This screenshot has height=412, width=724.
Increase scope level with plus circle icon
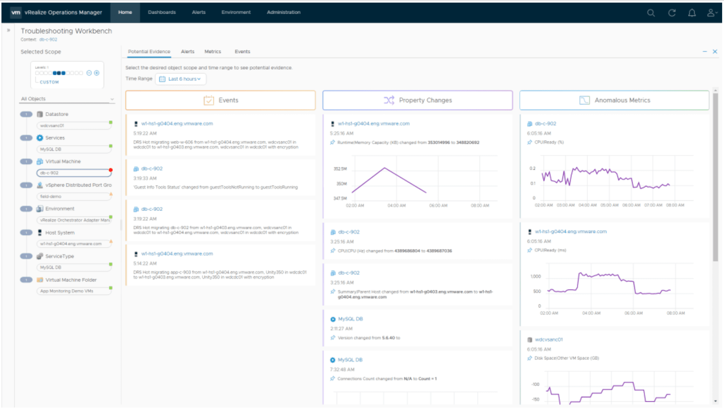[x=97, y=73]
